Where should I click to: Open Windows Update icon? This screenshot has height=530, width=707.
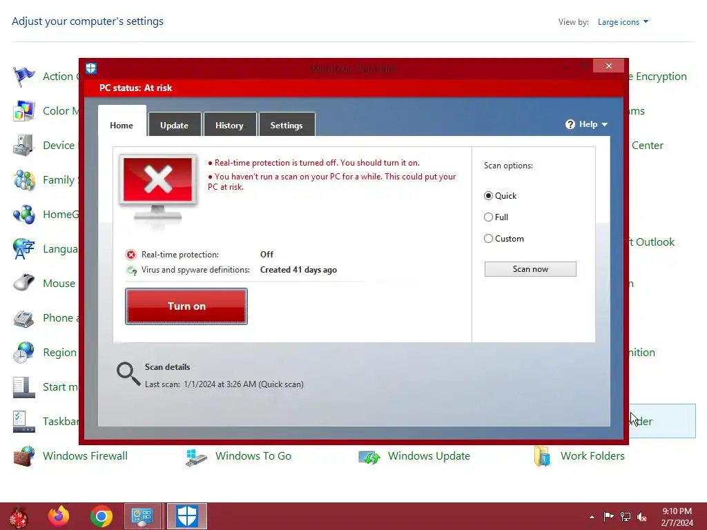tap(369, 456)
